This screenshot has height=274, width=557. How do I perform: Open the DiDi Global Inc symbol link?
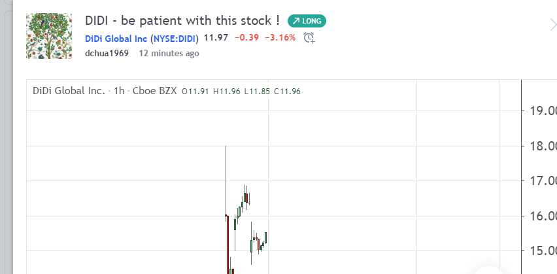tap(116, 39)
